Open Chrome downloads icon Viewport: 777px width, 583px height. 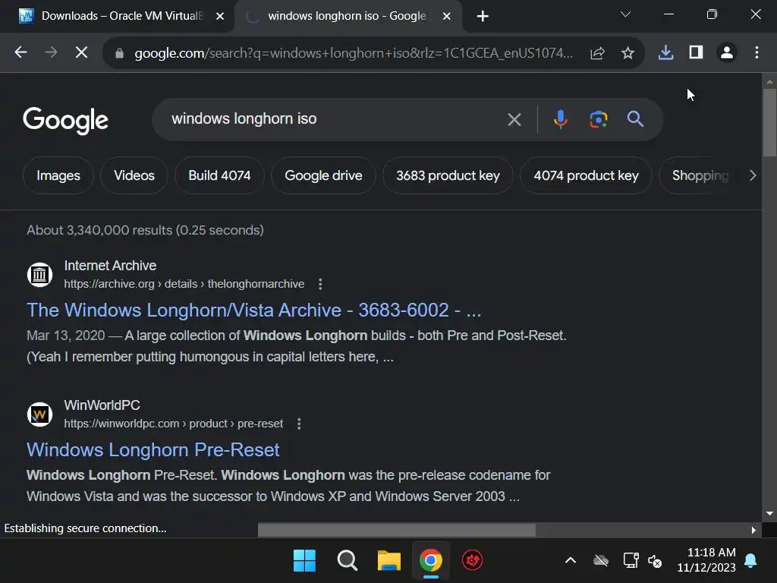pyautogui.click(x=665, y=52)
